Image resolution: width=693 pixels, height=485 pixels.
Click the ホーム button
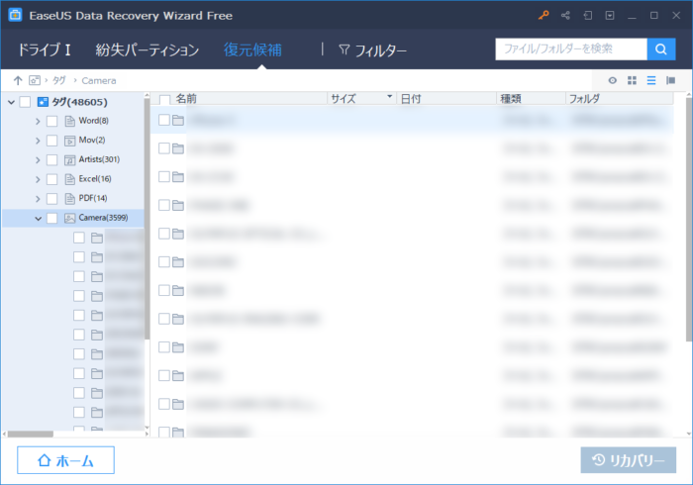click(x=66, y=460)
